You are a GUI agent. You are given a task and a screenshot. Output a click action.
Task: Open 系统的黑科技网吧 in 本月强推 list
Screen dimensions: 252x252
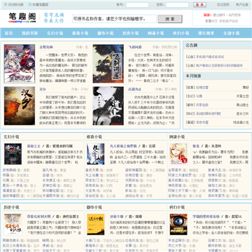pos(208,113)
